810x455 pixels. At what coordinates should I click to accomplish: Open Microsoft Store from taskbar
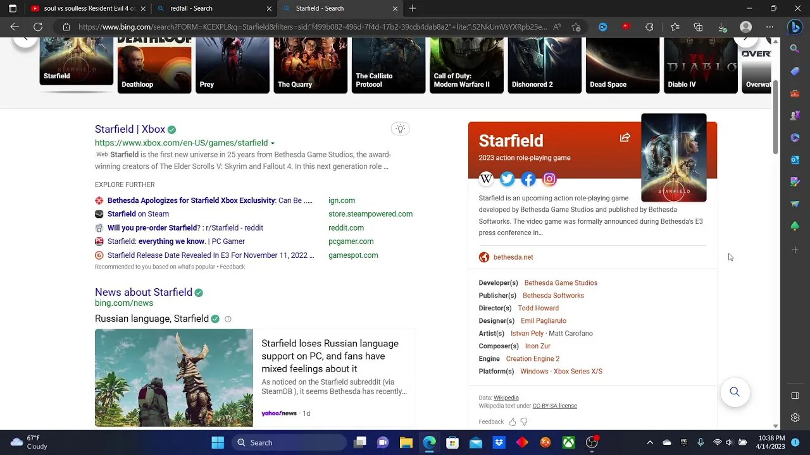452,442
